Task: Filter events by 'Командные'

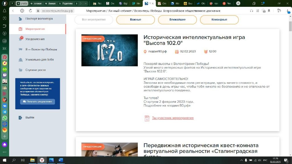Action: point(219,20)
